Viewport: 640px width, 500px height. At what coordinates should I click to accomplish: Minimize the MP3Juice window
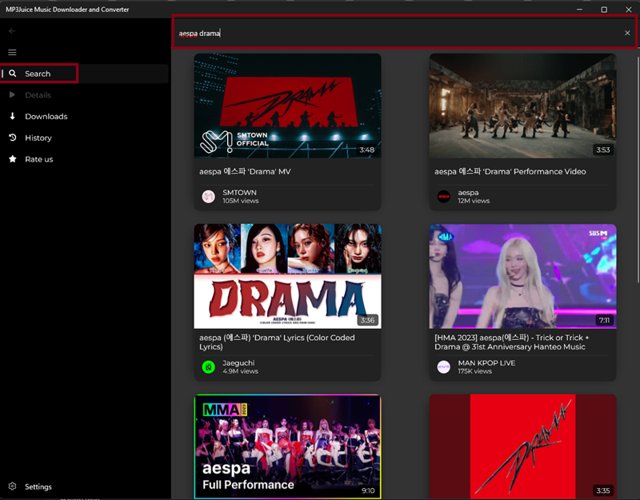(x=579, y=10)
